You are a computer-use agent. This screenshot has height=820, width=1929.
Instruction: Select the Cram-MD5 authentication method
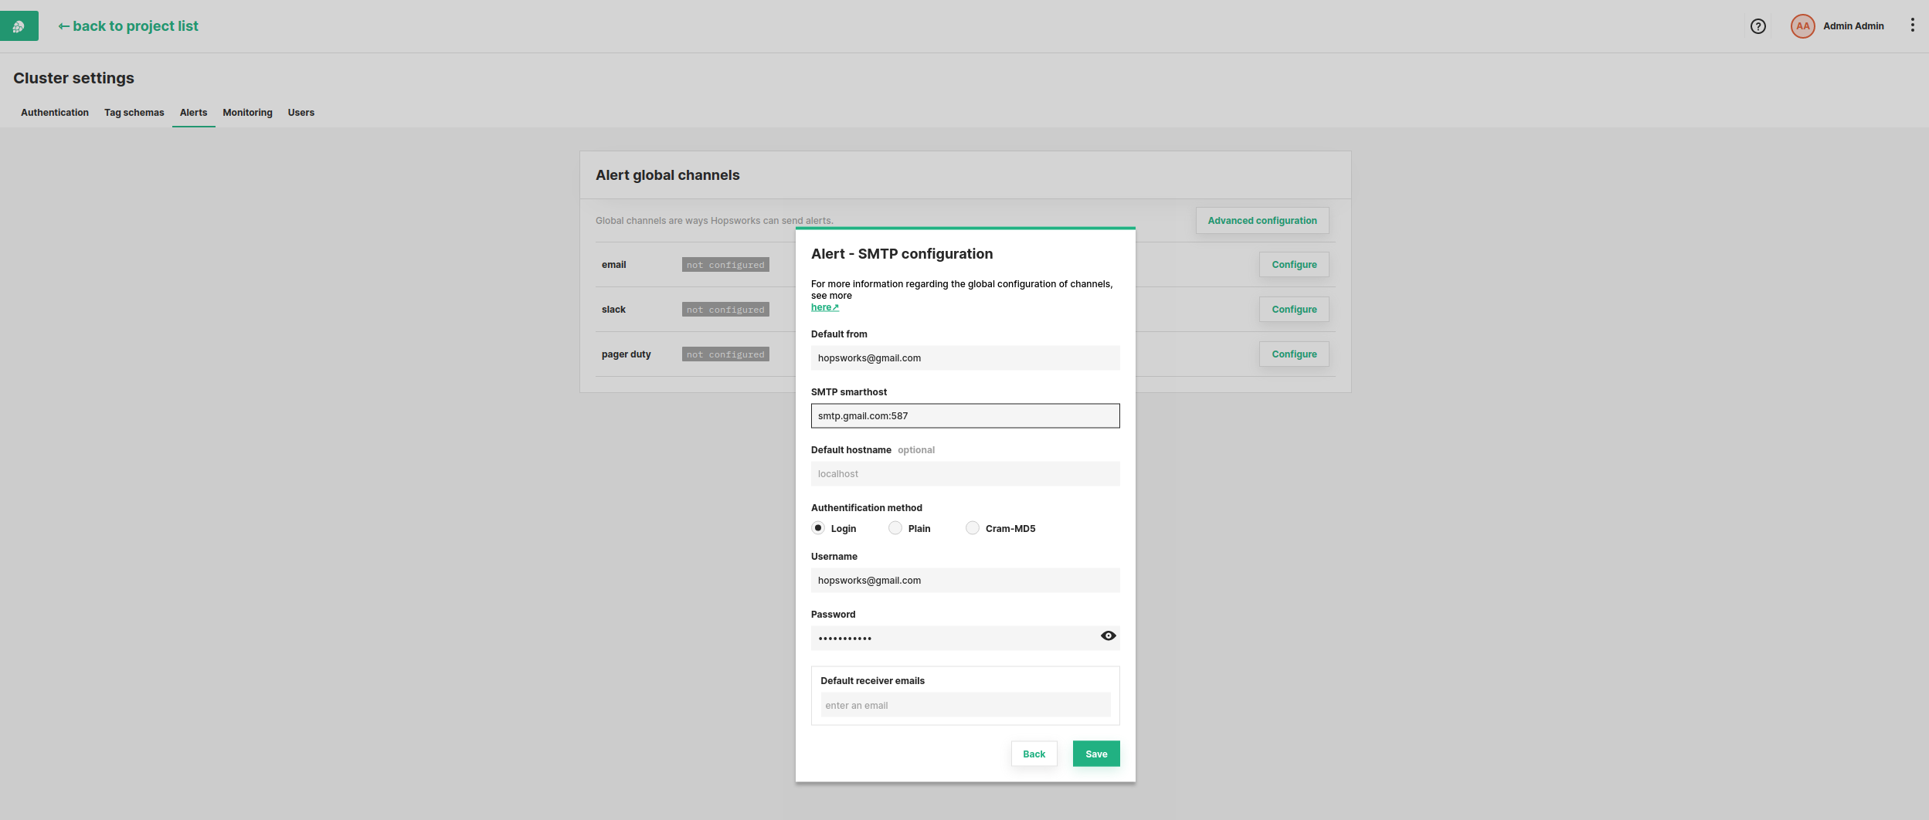(972, 528)
